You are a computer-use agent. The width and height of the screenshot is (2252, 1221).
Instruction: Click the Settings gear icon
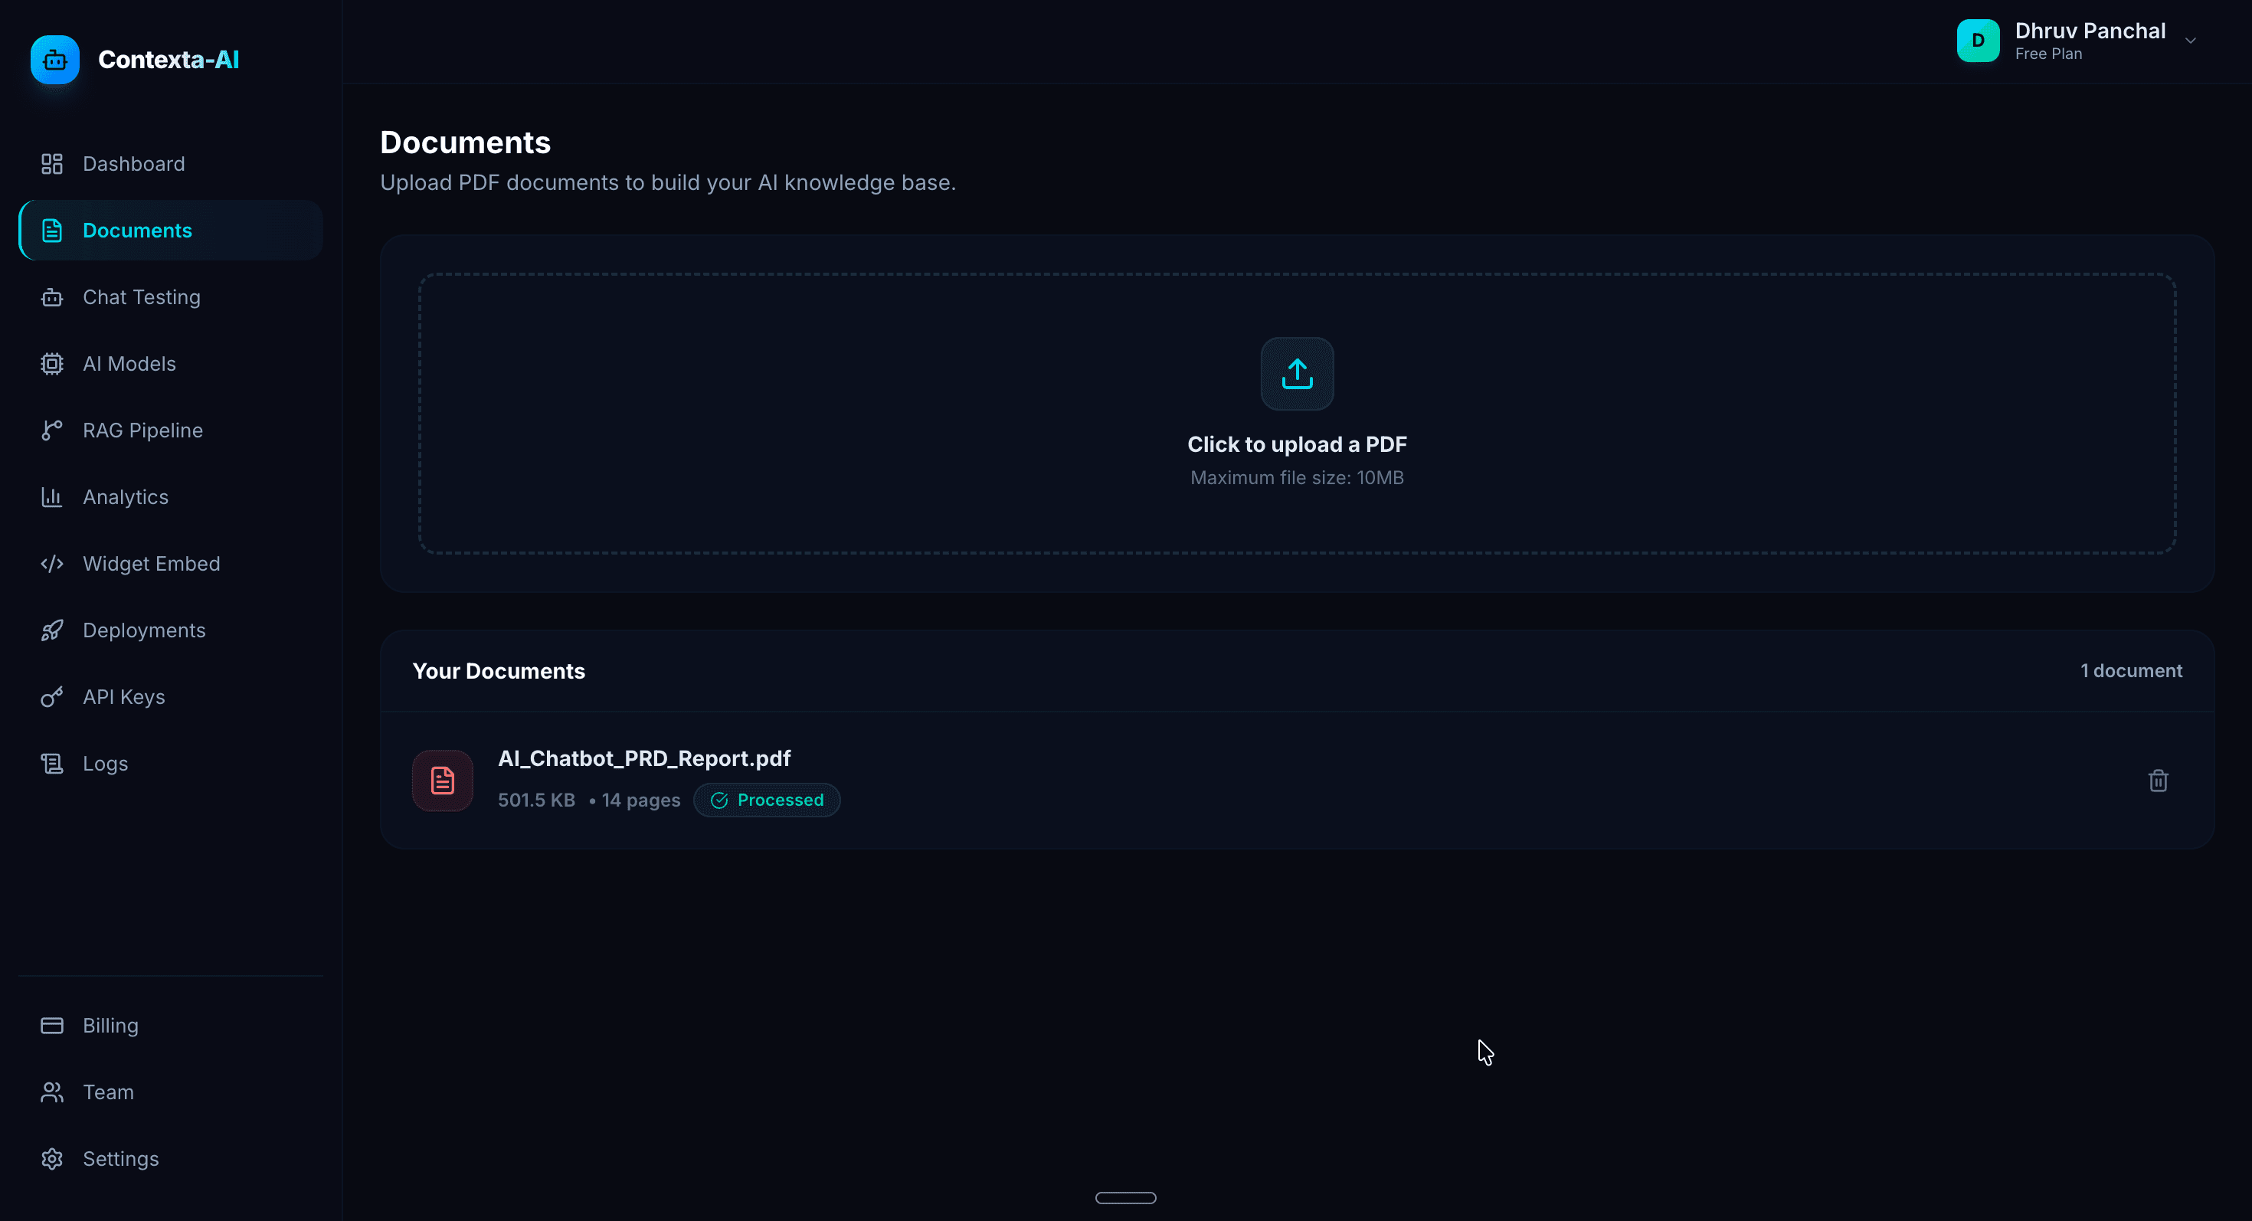pyautogui.click(x=51, y=1159)
